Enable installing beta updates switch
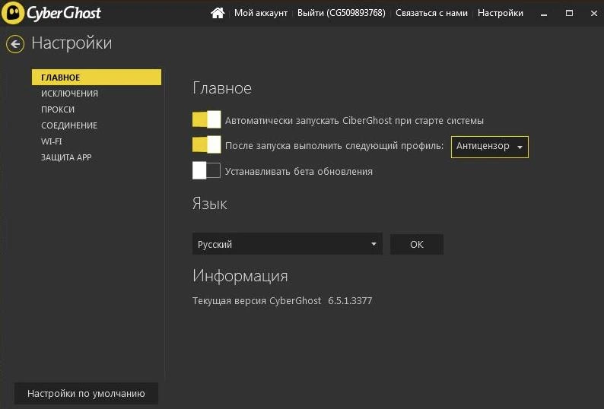 206,170
